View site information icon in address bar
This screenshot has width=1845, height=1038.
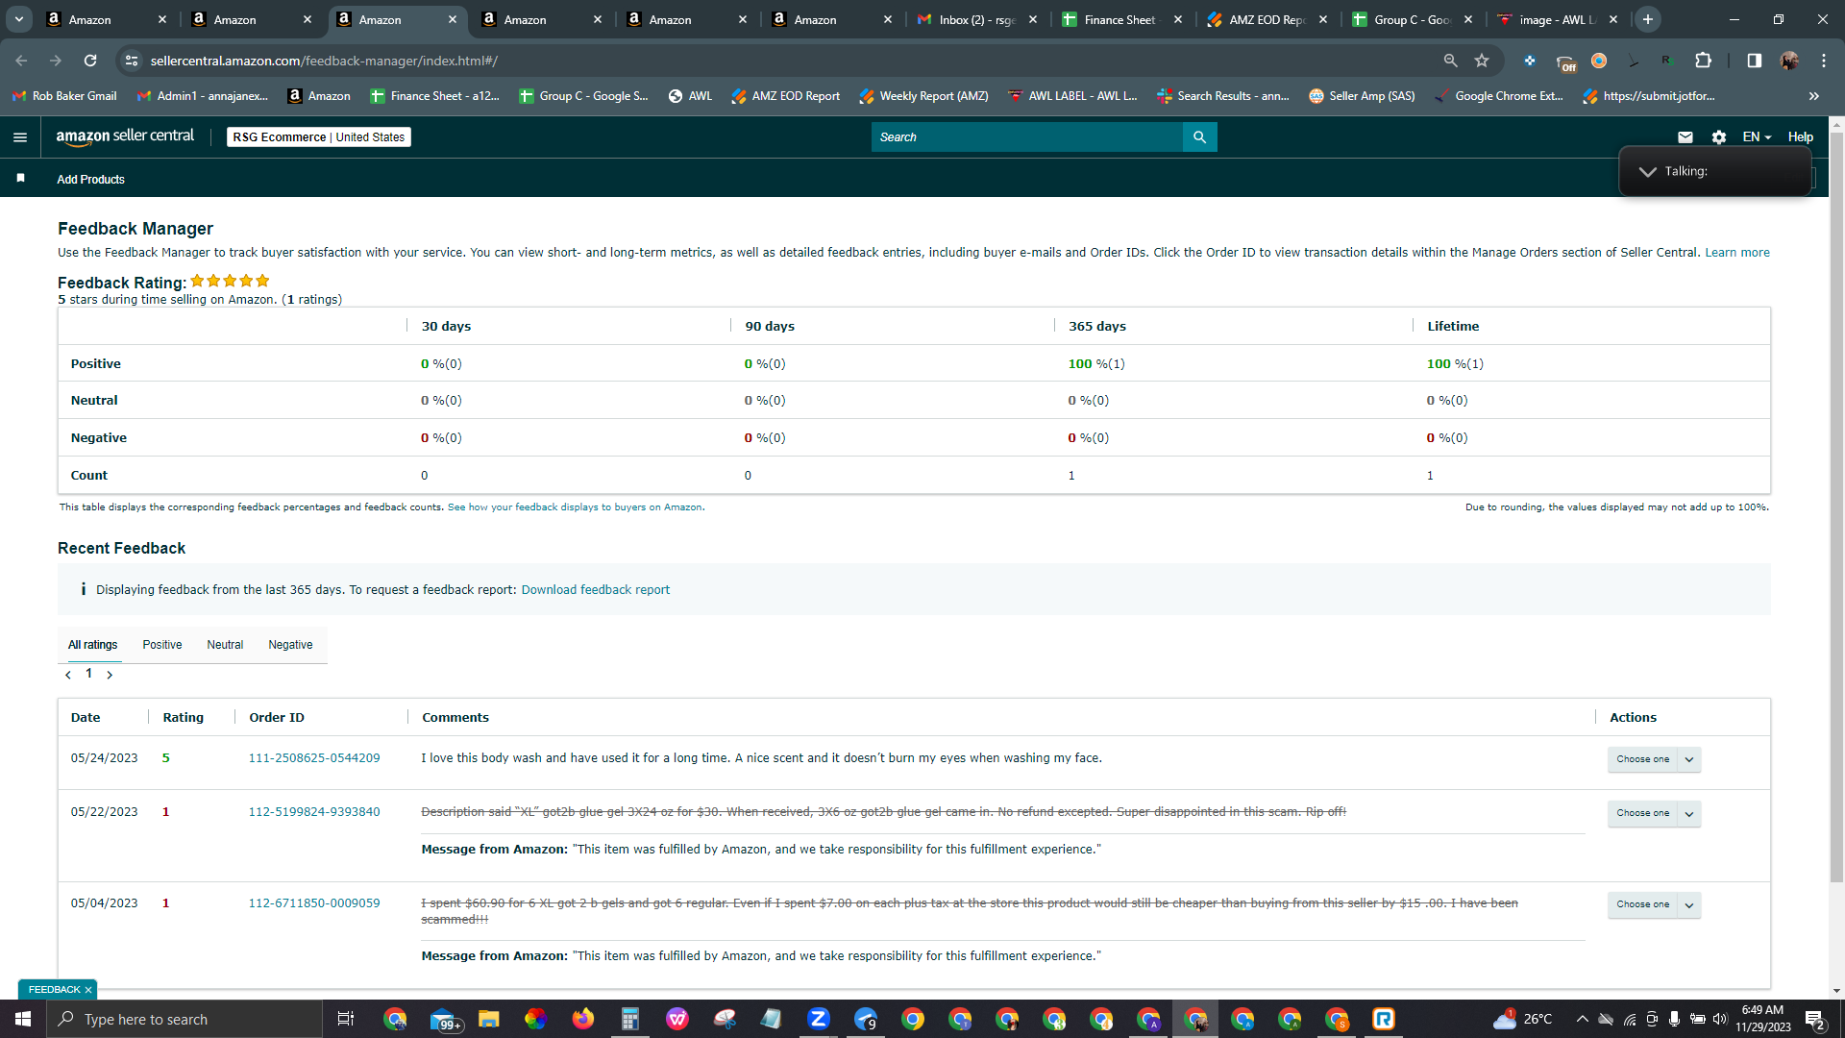click(x=132, y=61)
